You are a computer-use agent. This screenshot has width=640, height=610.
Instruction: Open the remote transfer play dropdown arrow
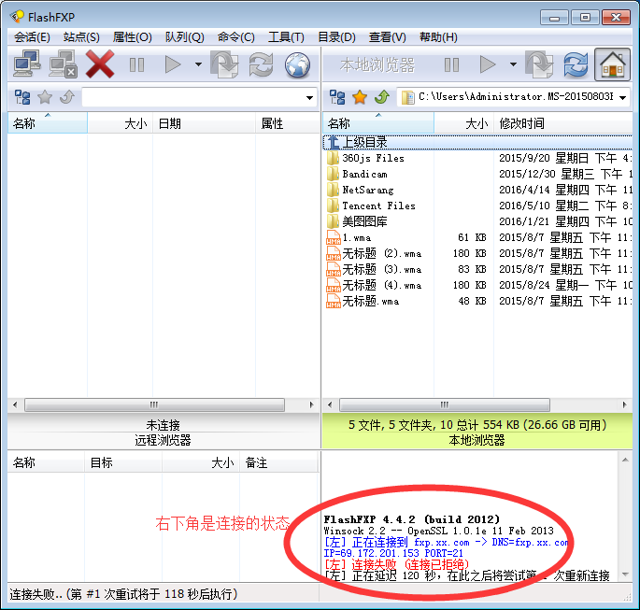point(198,64)
